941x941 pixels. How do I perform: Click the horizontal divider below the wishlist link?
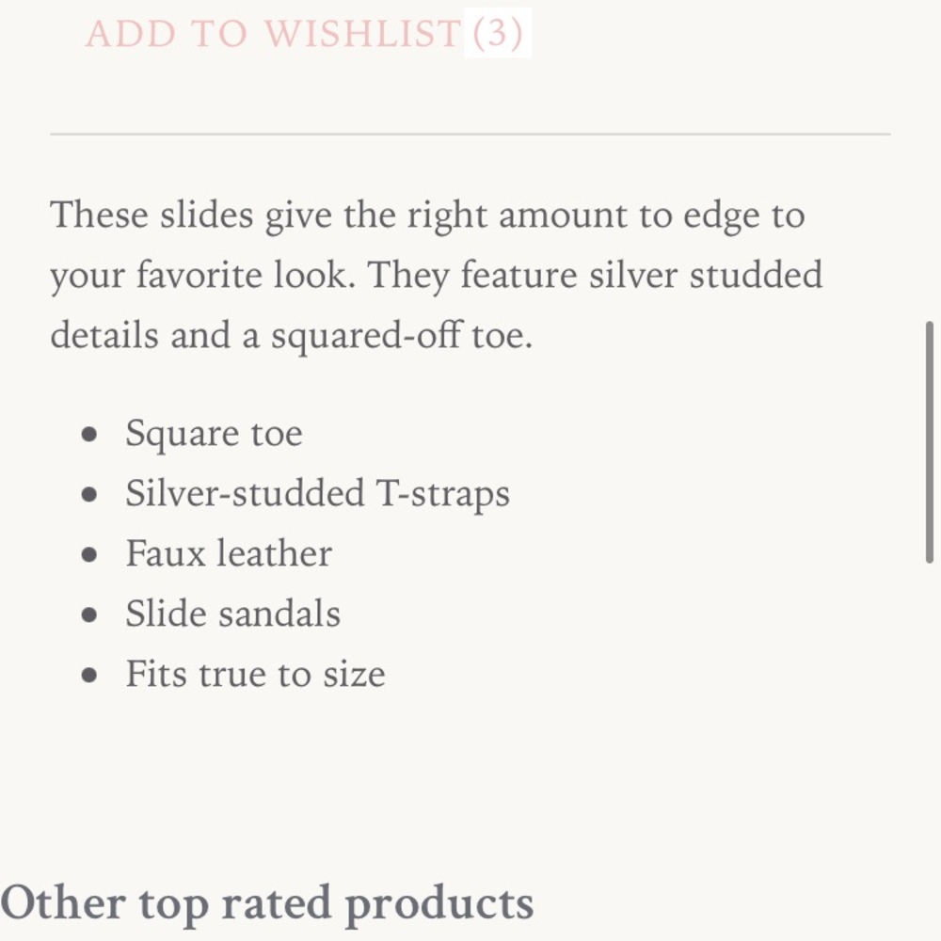pyautogui.click(x=470, y=135)
